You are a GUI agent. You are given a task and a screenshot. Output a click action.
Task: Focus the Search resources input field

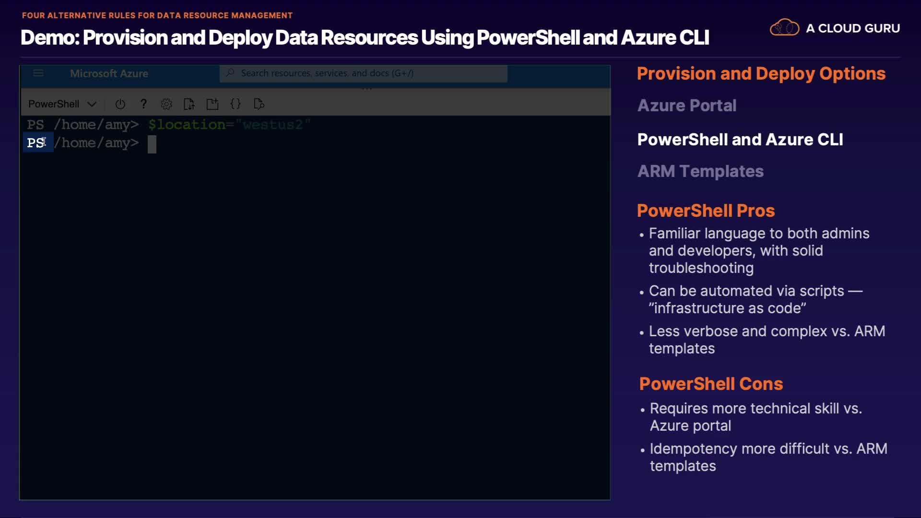365,73
